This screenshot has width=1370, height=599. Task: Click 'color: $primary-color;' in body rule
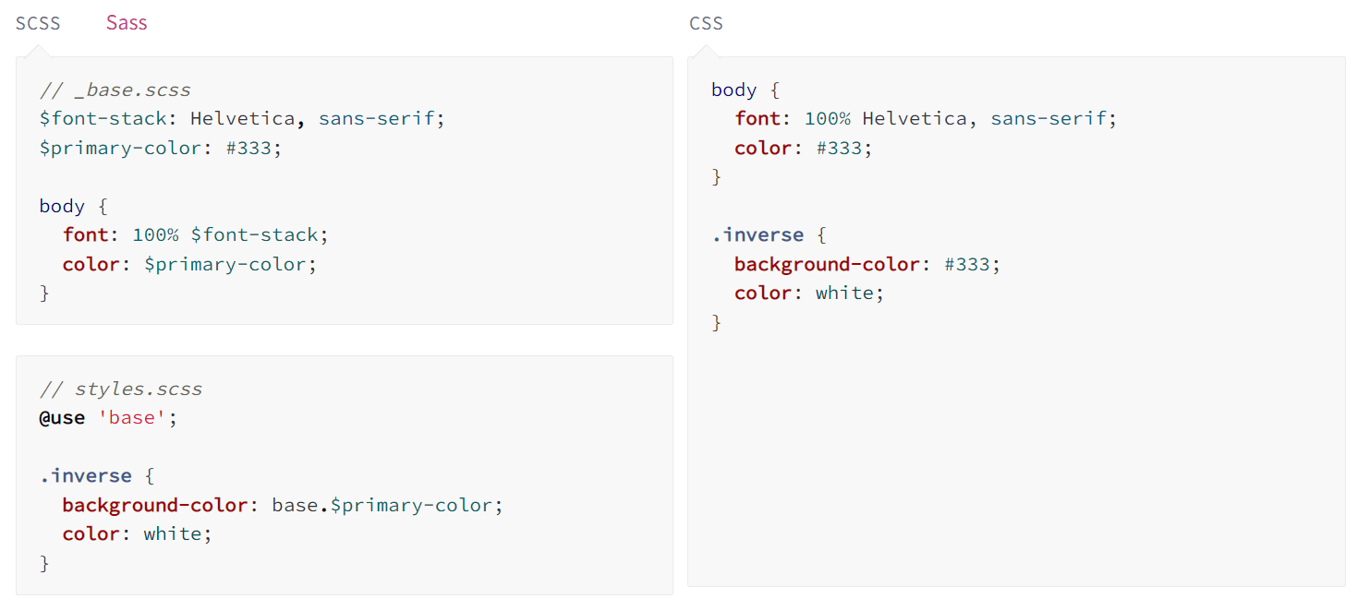189,264
